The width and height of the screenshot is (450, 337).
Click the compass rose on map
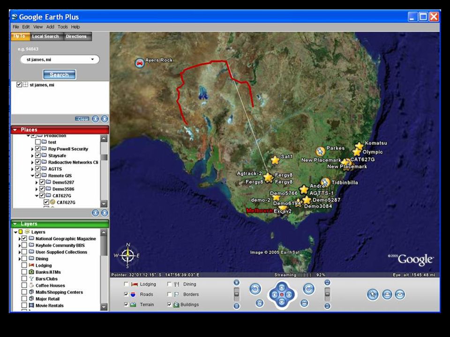pos(127,256)
